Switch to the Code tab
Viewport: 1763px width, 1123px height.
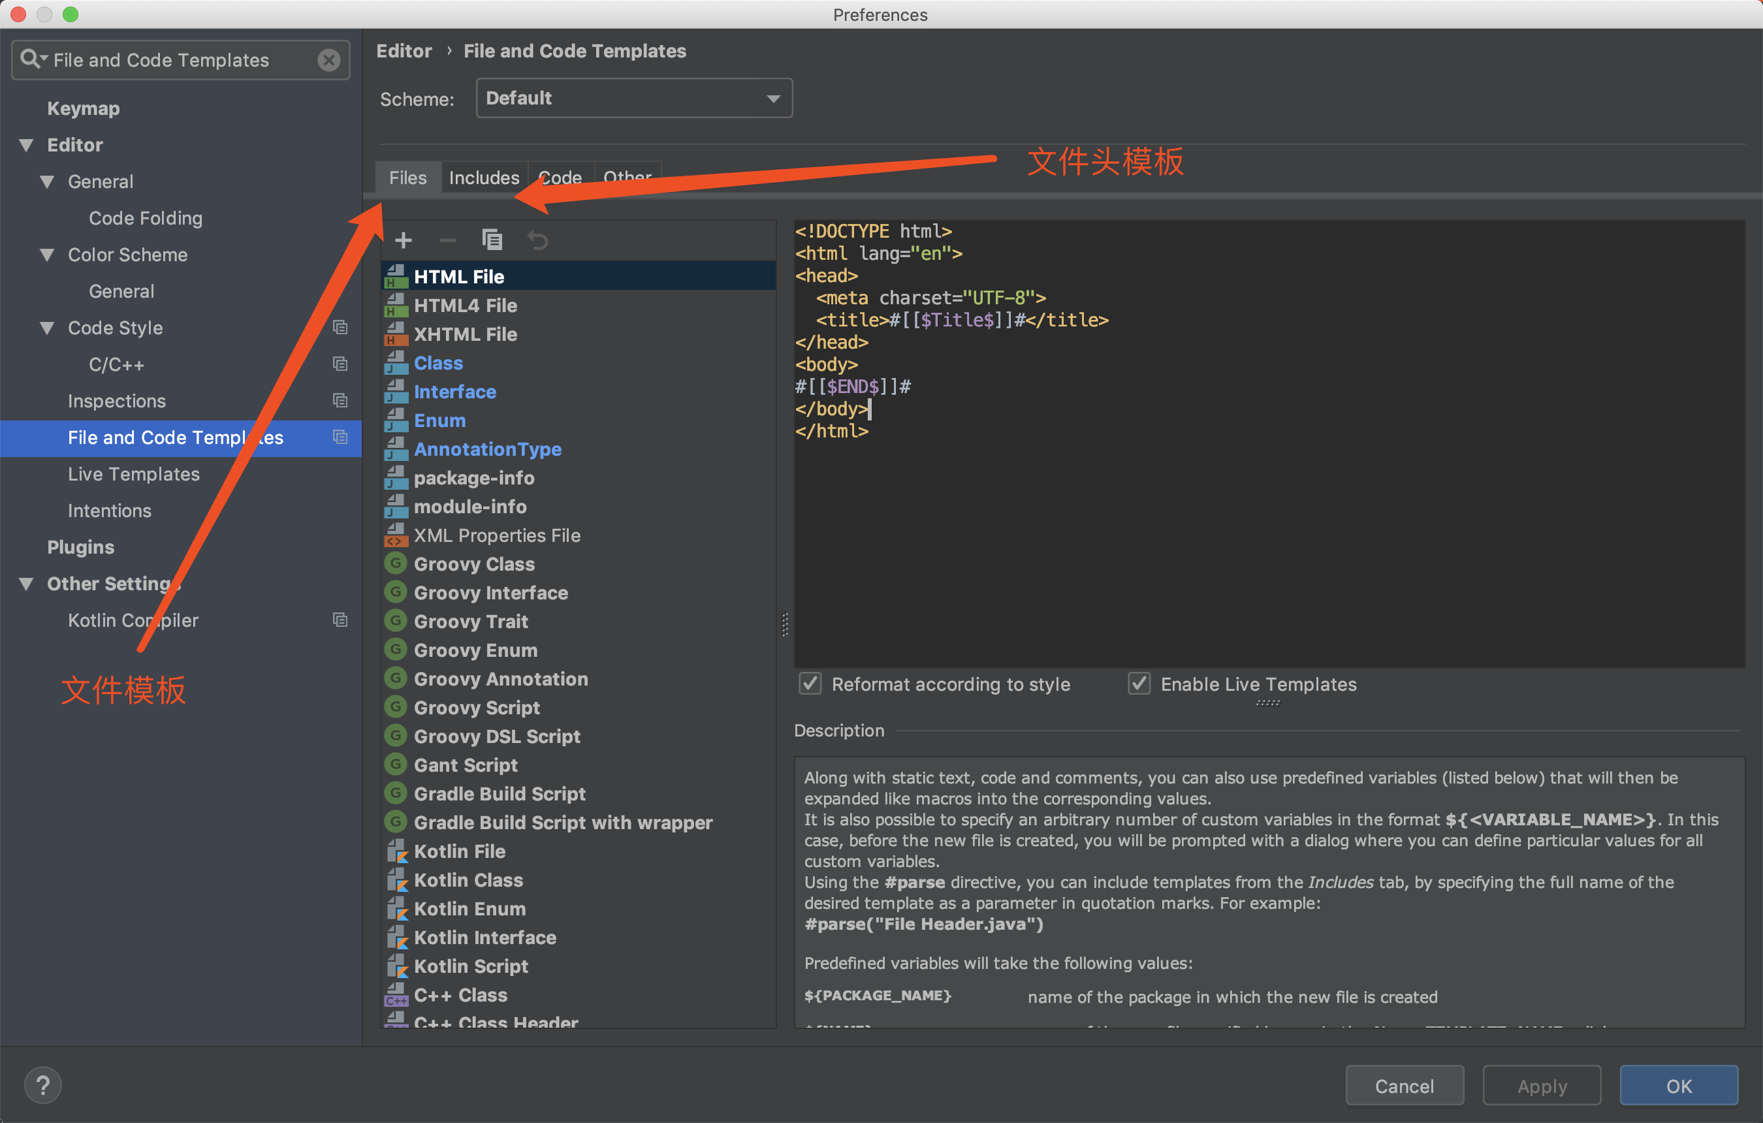tap(561, 178)
